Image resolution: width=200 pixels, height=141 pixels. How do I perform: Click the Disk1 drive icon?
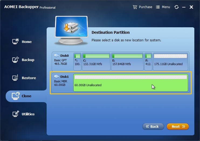[x=57, y=76]
